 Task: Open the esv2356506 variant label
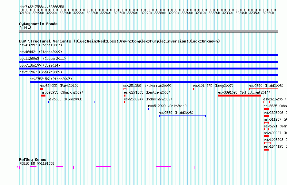pos(275,113)
